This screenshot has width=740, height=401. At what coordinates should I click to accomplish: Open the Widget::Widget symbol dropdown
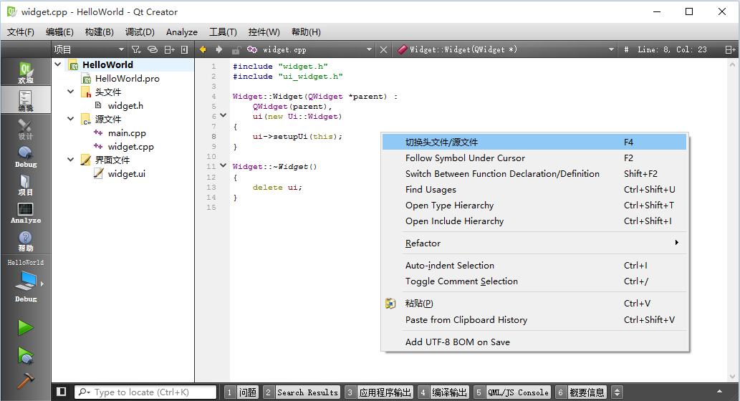click(506, 49)
